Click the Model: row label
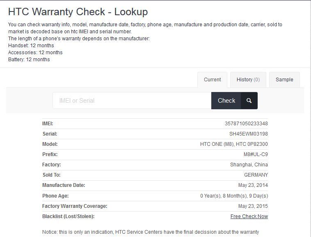The width and height of the screenshot is (311, 237). coord(50,144)
